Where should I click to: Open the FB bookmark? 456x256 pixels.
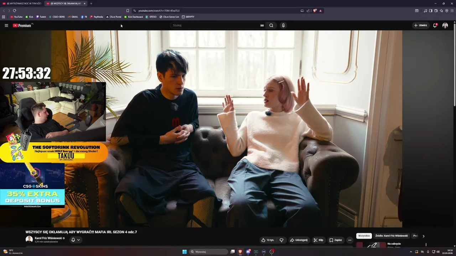point(84,17)
